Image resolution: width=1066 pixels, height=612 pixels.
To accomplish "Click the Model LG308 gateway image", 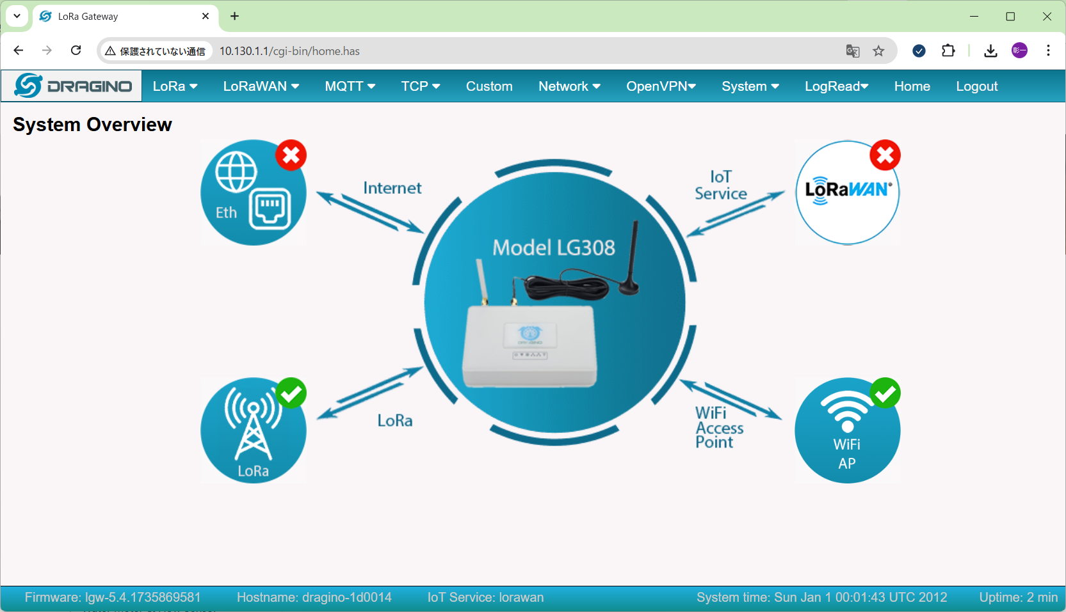I will 554,302.
